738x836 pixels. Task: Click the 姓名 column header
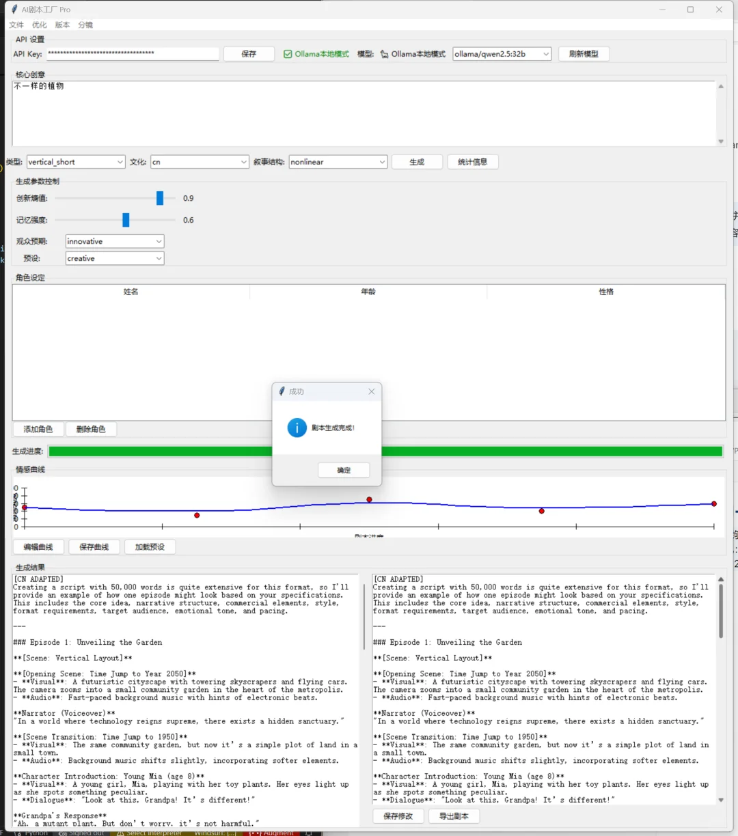pyautogui.click(x=131, y=292)
